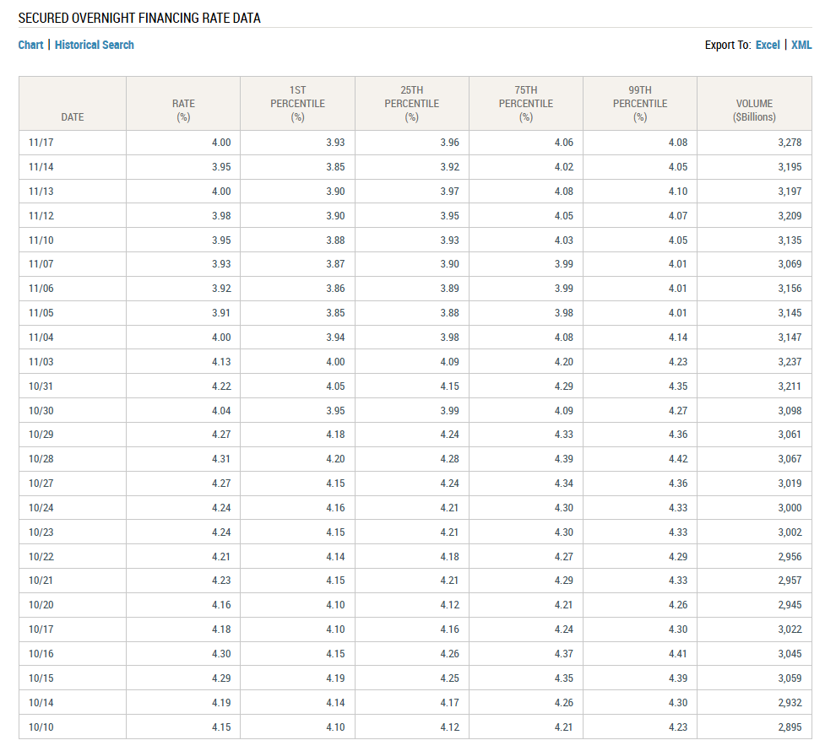Click the RATE (%) column header
This screenshot has width=836, height=751.
(x=183, y=103)
